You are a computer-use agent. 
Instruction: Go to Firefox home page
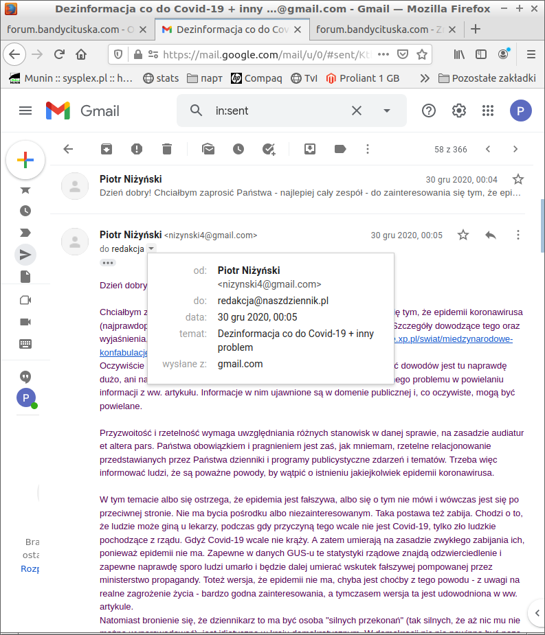(81, 54)
